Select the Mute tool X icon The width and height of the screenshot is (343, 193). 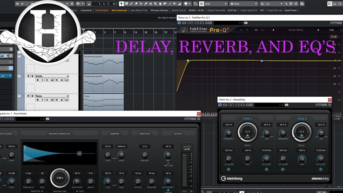(x=151, y=4)
